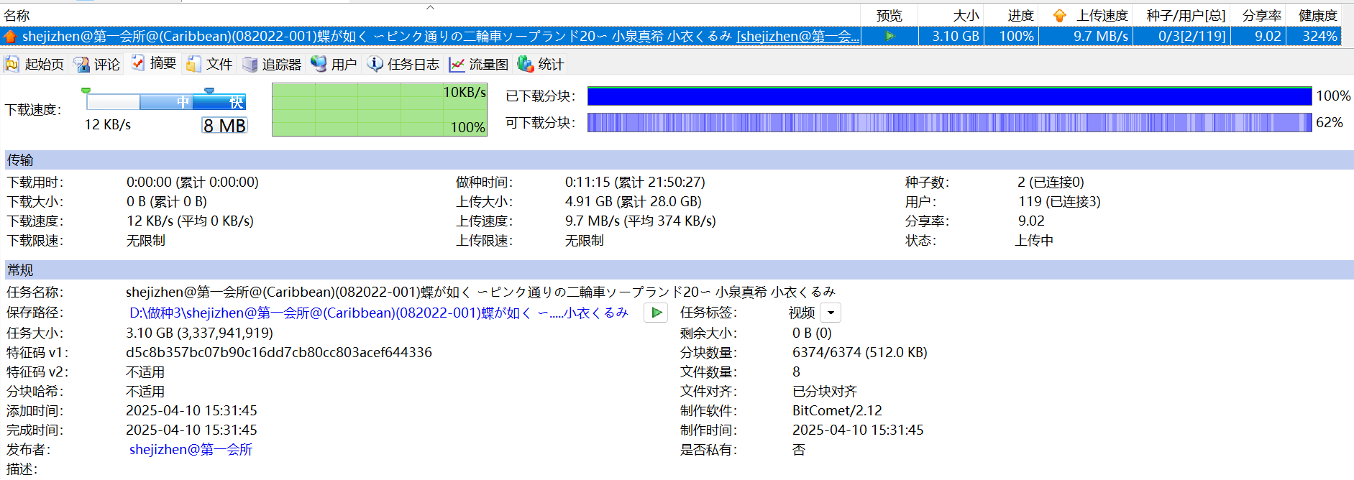Click the 下载速度 value 12 KB/s (平均 0 KB/s)
1354x480 pixels.
(x=190, y=221)
